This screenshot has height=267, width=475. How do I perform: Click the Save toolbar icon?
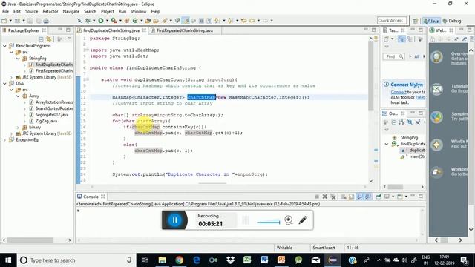pyautogui.click(x=30, y=21)
